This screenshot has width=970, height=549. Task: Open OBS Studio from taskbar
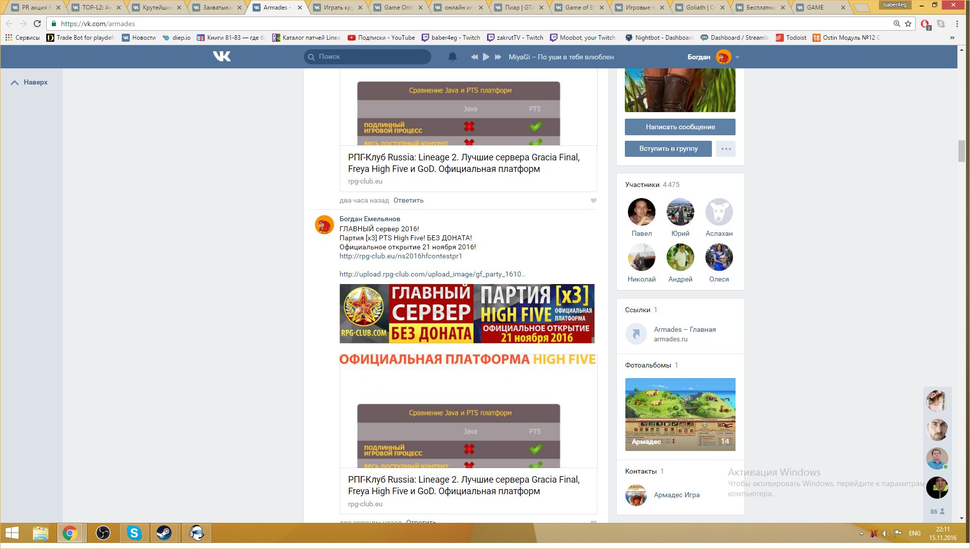[x=103, y=533]
